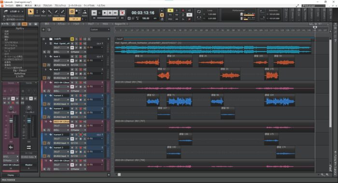Select the lead 2 track name
Viewport: 338px width, 183px height.
coord(61,70)
